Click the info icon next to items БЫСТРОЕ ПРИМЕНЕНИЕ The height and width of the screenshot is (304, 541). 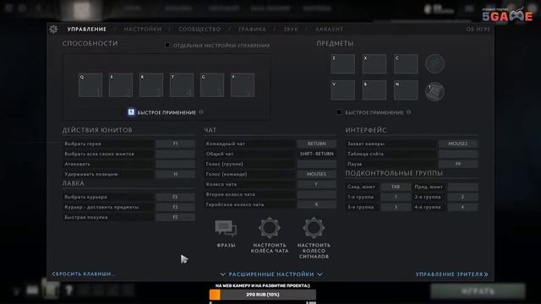point(408,112)
